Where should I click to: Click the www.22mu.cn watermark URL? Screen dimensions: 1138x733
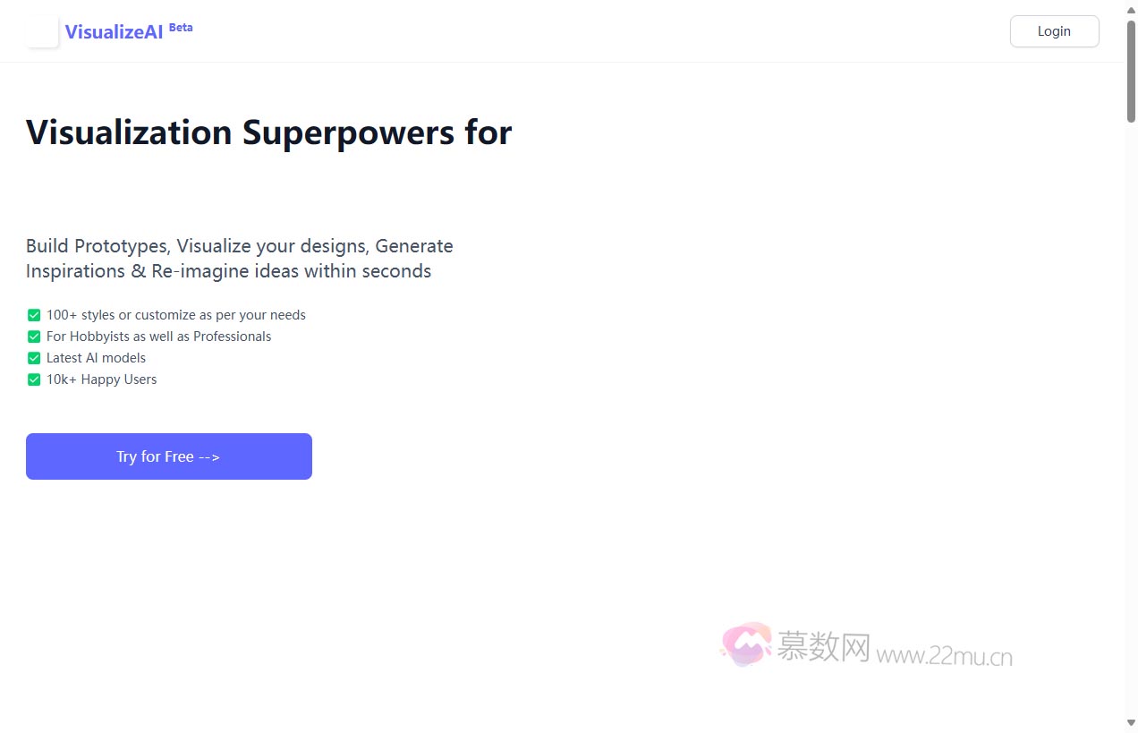coord(944,657)
